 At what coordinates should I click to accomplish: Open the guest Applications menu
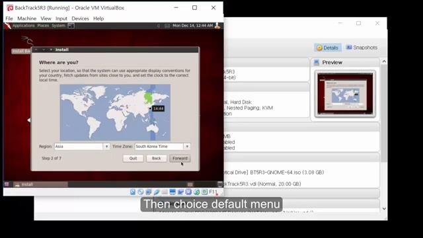click(24, 26)
